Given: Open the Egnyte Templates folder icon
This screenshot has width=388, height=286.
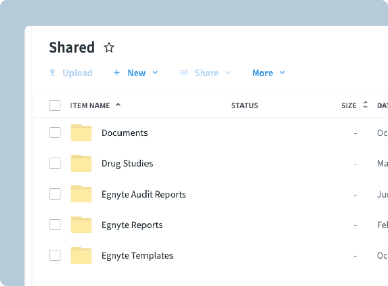Looking at the screenshot, I should point(81,255).
